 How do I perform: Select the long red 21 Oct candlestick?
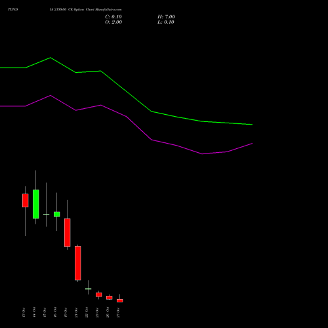pyautogui.click(x=78, y=263)
